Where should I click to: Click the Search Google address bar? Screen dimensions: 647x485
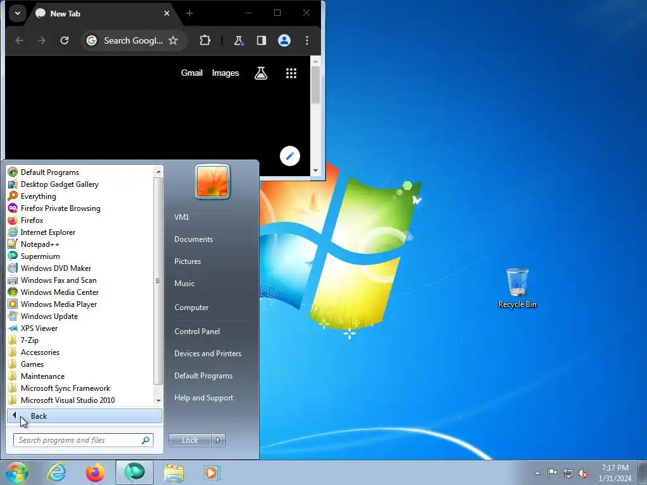point(133,40)
